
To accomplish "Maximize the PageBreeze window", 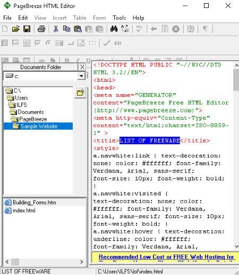I will click(x=206, y=6).
